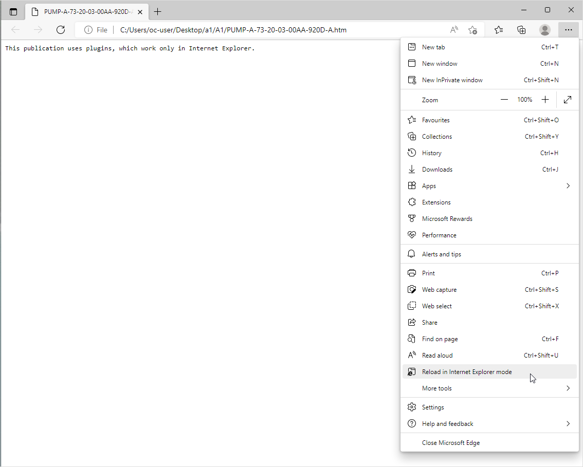Open a New InPrivate window
583x467 pixels.
pyautogui.click(x=489, y=80)
